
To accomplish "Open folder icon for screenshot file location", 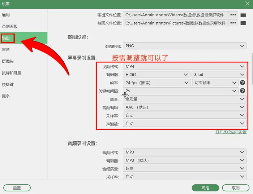I will point(243,23).
